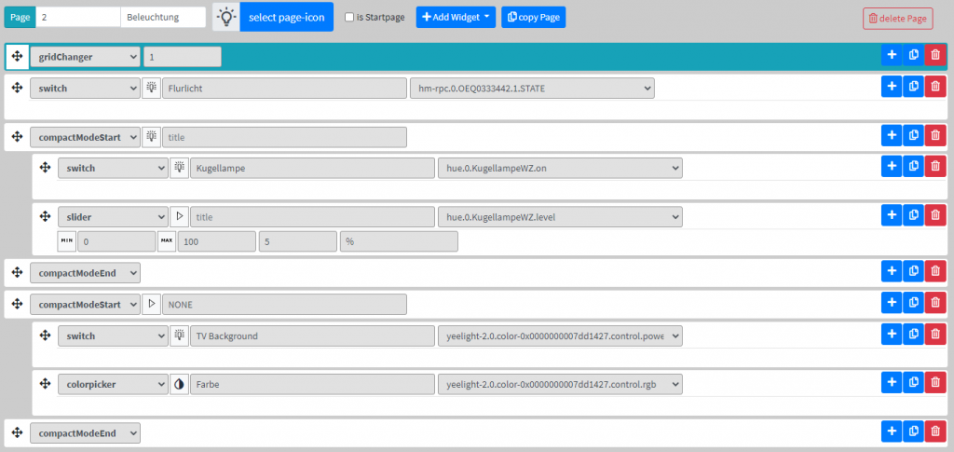Click the 'select page-icon' button
The width and height of the screenshot is (954, 452).
click(286, 17)
